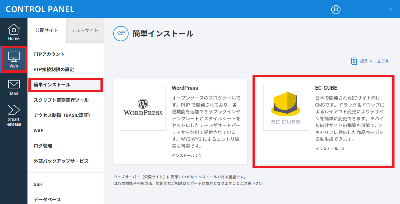The width and height of the screenshot is (400, 204).
Task: Click the WordPress title link
Action: [x=185, y=88]
